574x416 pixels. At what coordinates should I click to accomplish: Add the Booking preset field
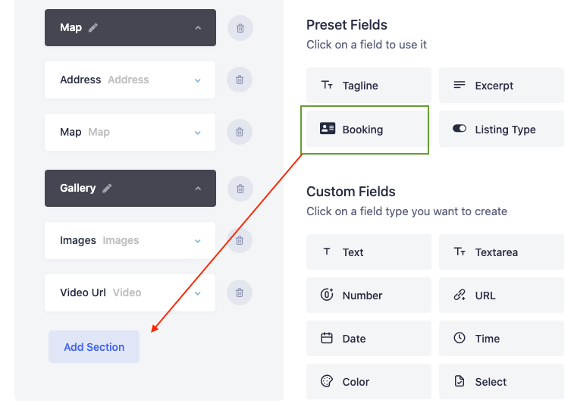pyautogui.click(x=367, y=129)
